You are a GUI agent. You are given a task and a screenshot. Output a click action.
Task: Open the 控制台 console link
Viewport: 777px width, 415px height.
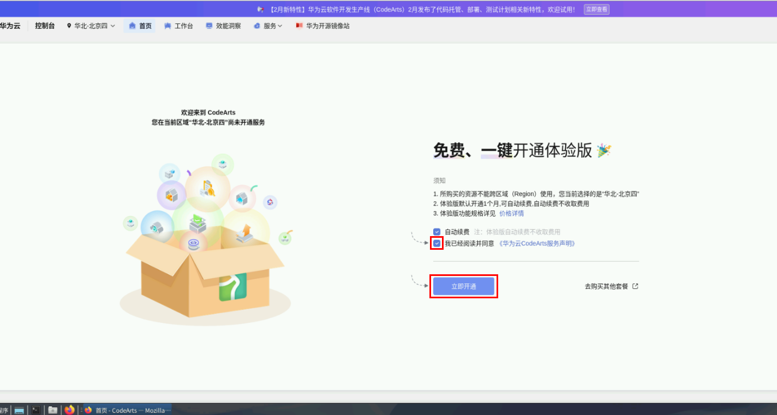tap(45, 26)
